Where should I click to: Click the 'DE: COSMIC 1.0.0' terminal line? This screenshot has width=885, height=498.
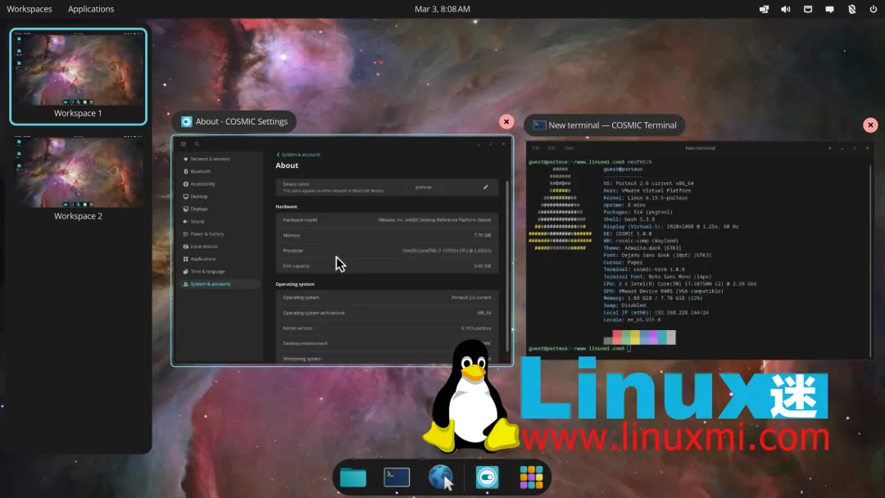[x=627, y=233]
